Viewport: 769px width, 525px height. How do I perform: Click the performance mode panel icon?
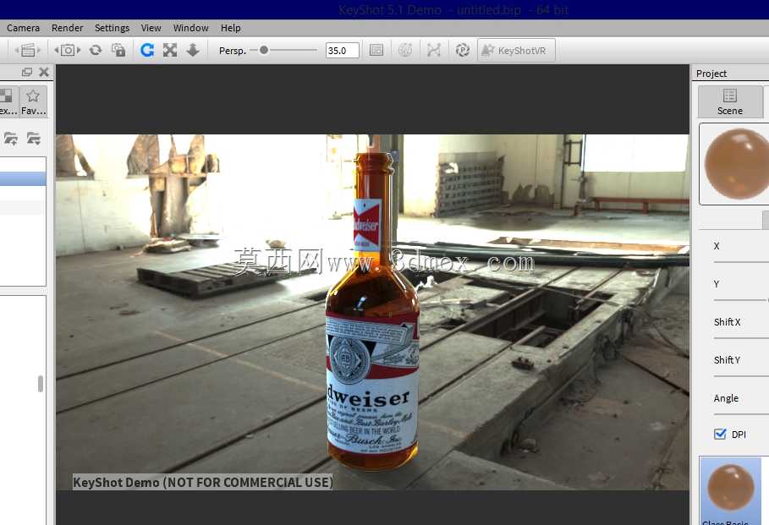click(376, 50)
